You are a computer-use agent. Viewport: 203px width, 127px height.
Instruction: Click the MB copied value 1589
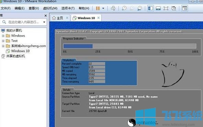coord(97,71)
